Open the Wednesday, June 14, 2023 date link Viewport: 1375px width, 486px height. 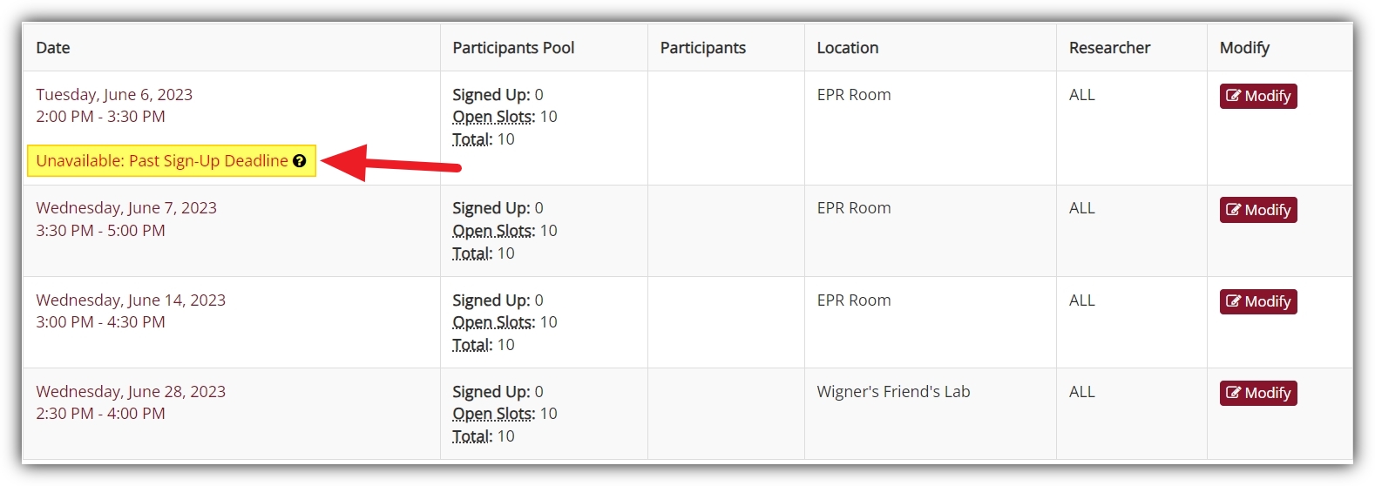pyautogui.click(x=131, y=300)
